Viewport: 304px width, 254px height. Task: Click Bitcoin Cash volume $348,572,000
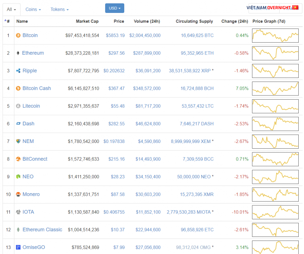tap(147, 89)
